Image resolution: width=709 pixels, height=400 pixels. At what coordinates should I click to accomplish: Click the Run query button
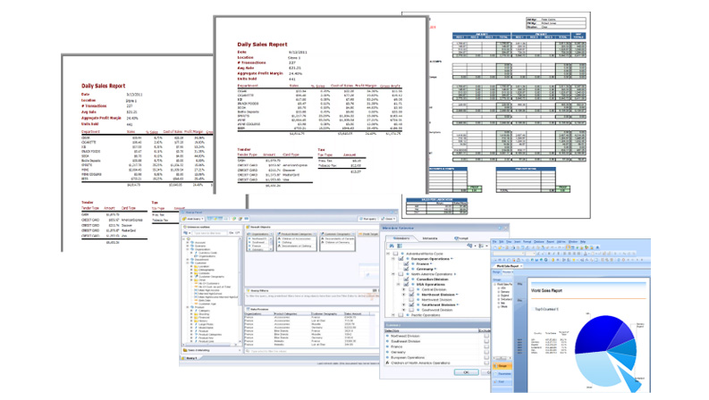(x=367, y=219)
